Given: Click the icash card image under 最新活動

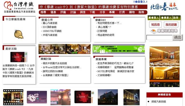Looking at the screenshot, I should click(19, 57).
